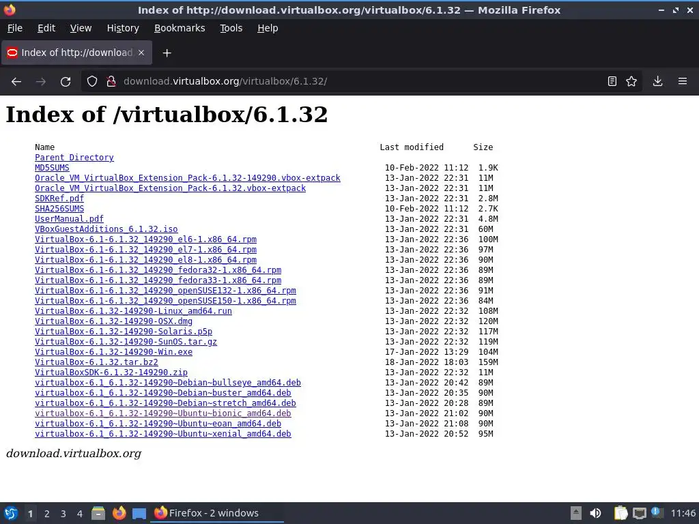Go back with the back arrow

16,82
